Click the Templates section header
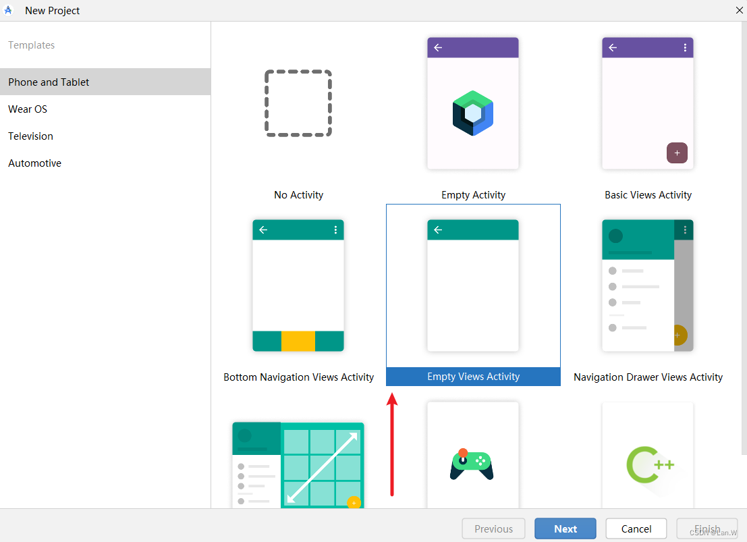Viewport: 747px width, 542px height. click(x=31, y=45)
